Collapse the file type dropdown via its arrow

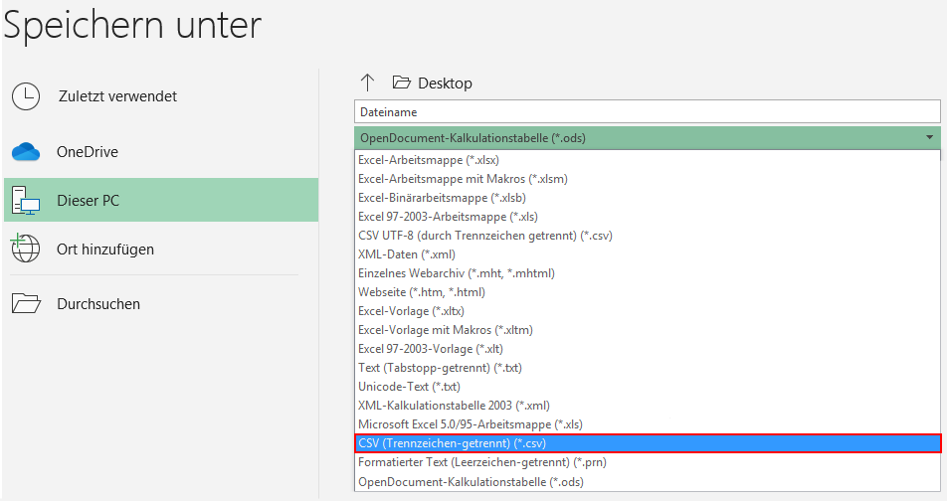929,137
